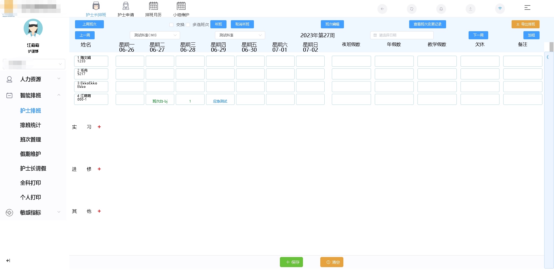Click the orange 清空 button
554x270 pixels.
332,262
